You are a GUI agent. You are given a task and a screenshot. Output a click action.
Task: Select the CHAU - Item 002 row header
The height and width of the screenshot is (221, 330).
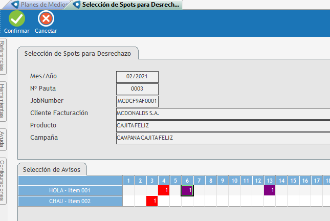(x=71, y=201)
